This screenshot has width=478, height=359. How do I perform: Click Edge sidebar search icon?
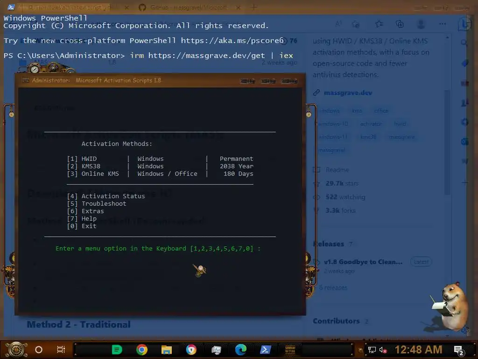[x=464, y=43]
